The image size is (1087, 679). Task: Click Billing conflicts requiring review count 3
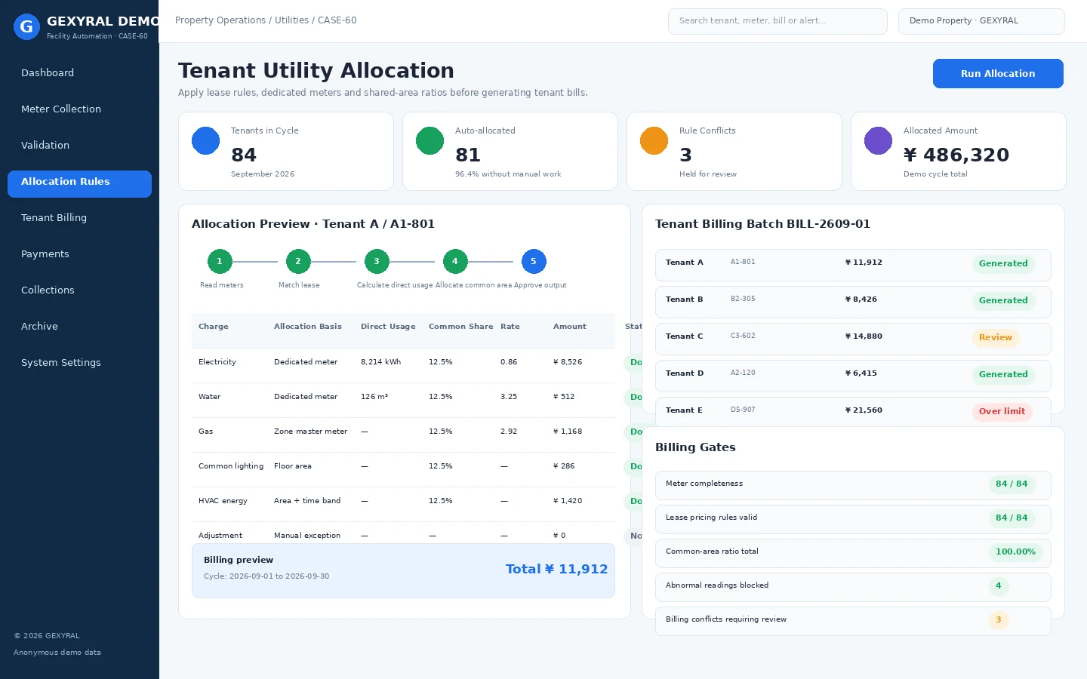(x=999, y=620)
